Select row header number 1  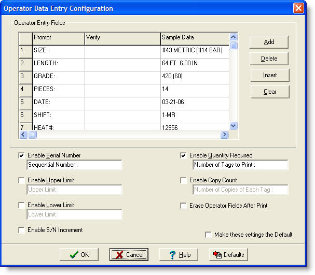pyautogui.click(x=25, y=52)
